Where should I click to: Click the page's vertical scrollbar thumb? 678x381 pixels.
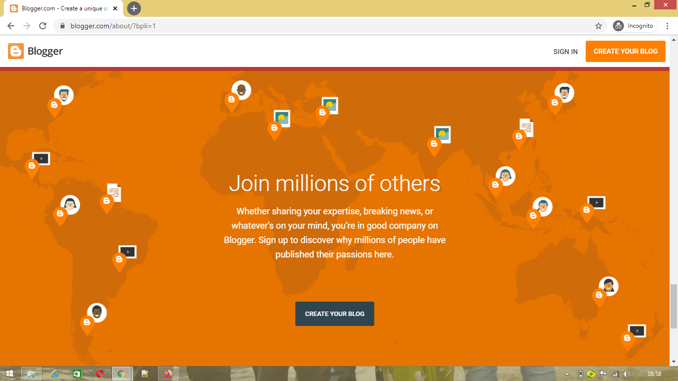pyautogui.click(x=674, y=306)
